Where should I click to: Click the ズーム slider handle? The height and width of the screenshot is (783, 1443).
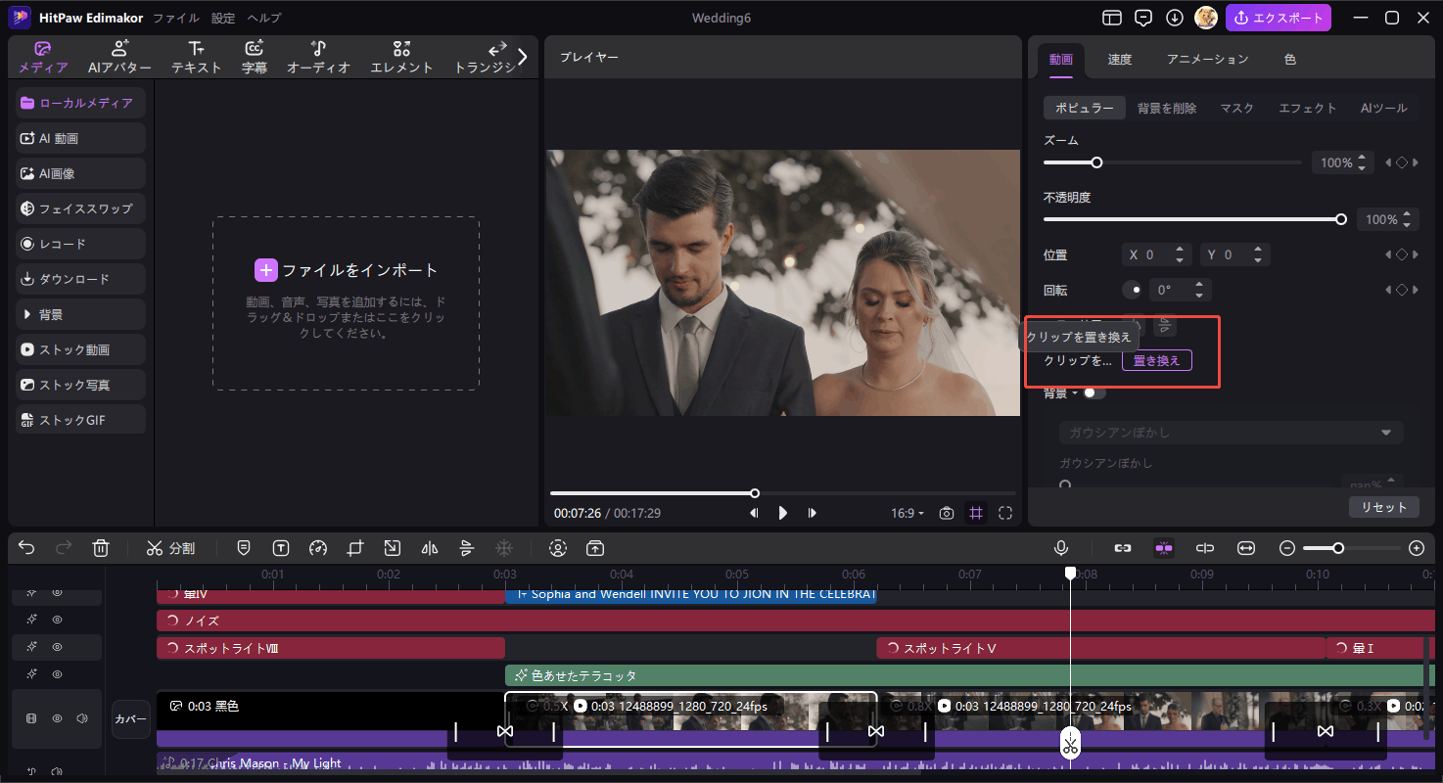tap(1096, 162)
